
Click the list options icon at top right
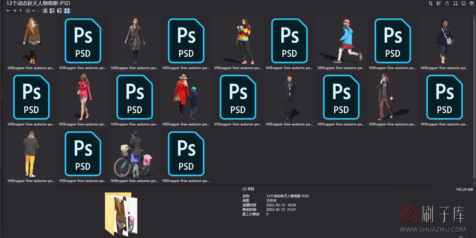pos(439,3)
